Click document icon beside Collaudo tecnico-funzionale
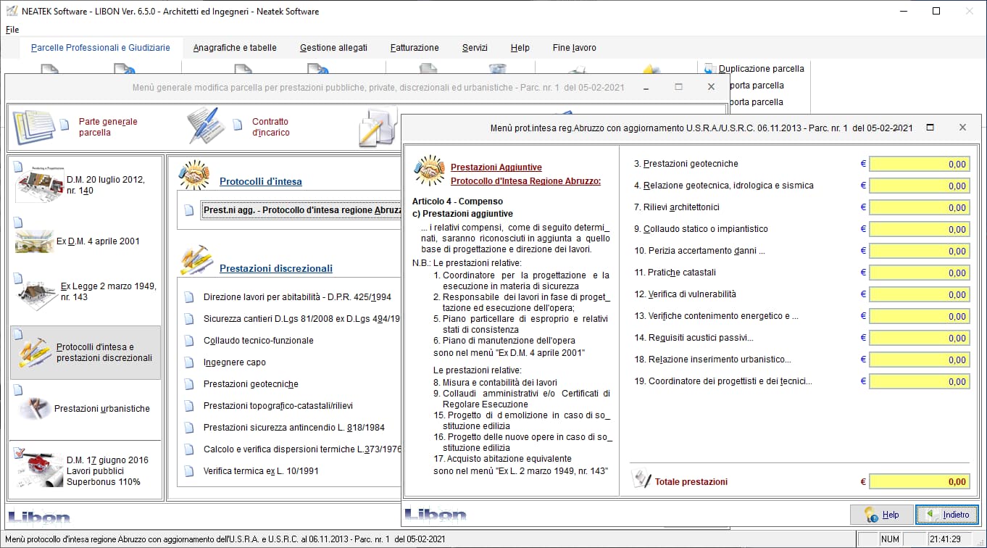This screenshot has width=987, height=548. pos(189,341)
